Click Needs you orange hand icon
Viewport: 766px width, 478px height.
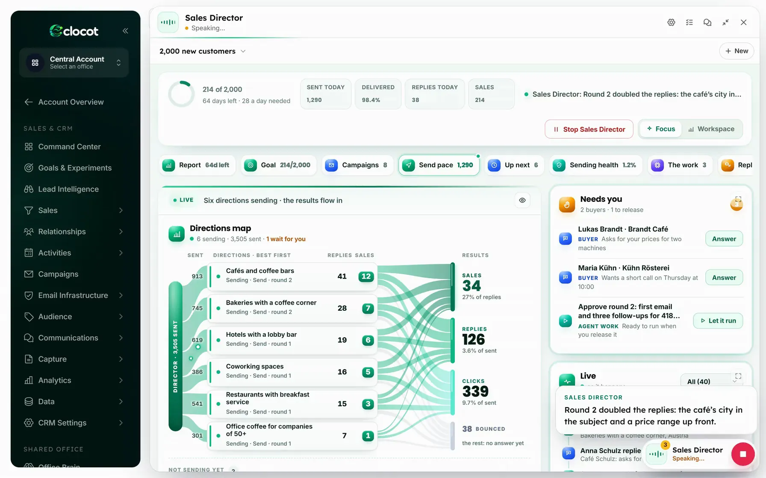pos(567,204)
